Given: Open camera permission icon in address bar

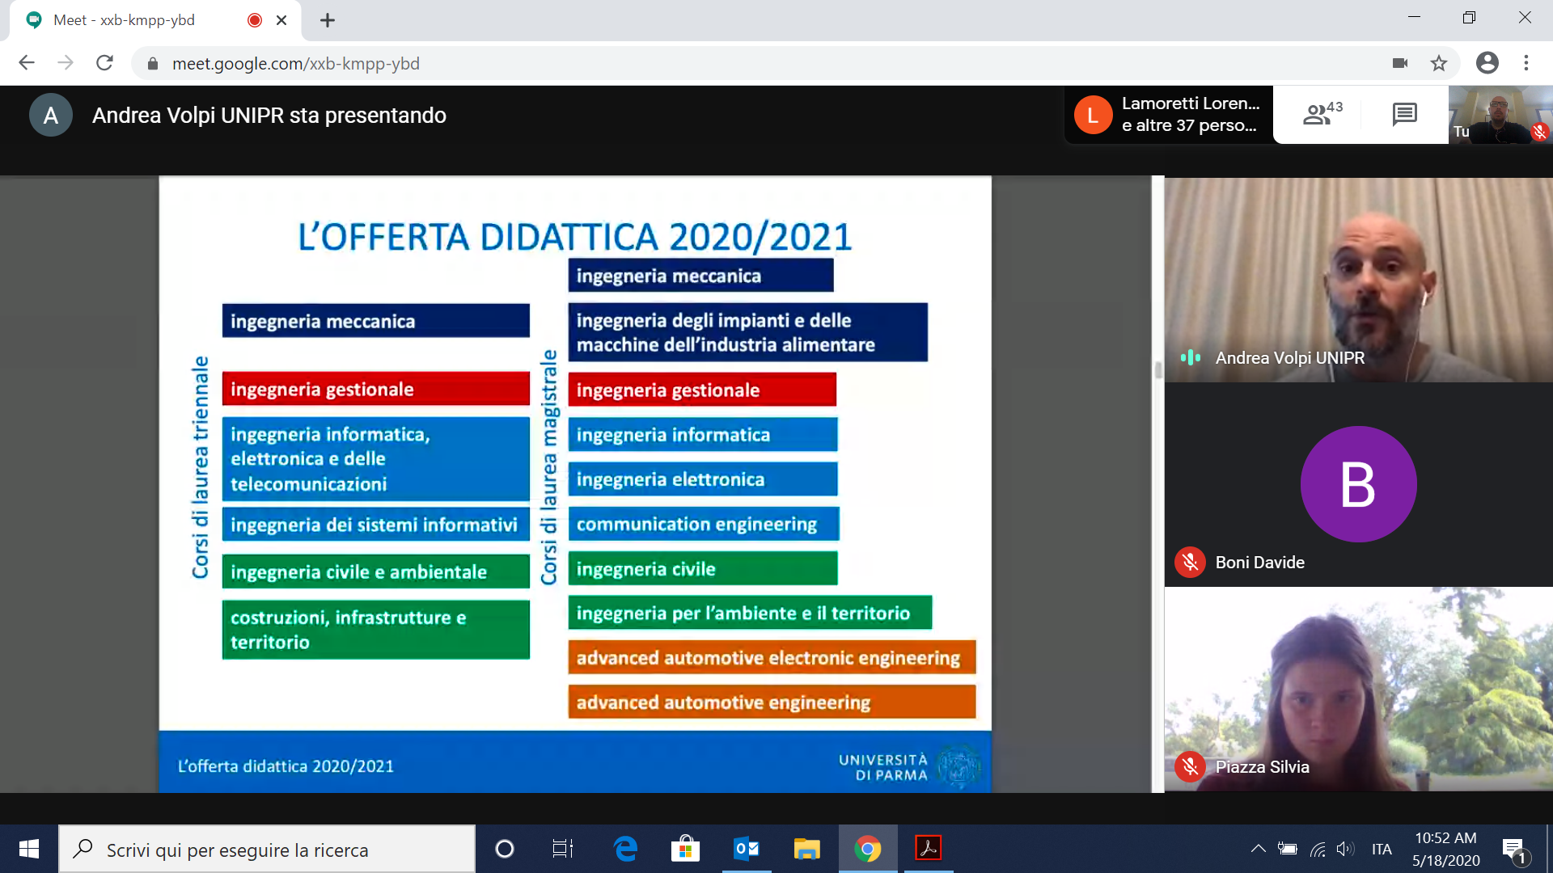Looking at the screenshot, I should (1400, 63).
